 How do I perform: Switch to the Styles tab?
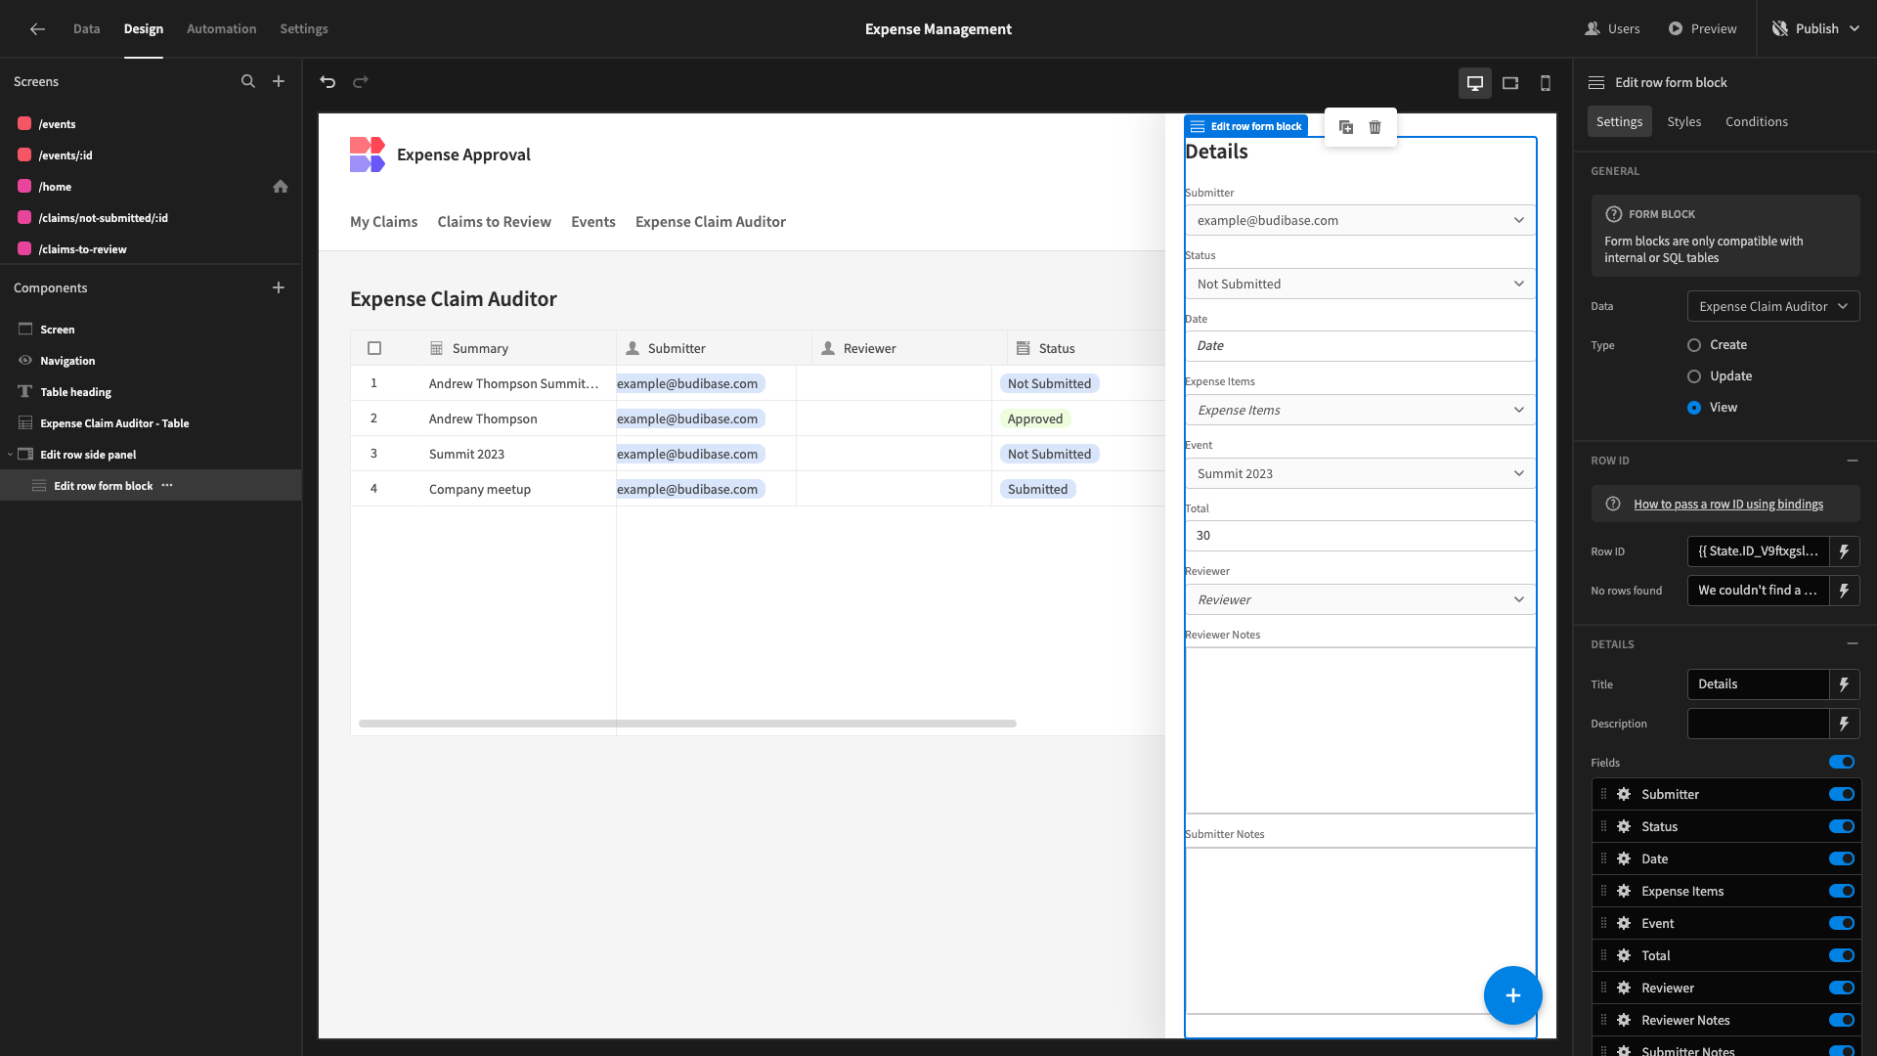pyautogui.click(x=1684, y=121)
